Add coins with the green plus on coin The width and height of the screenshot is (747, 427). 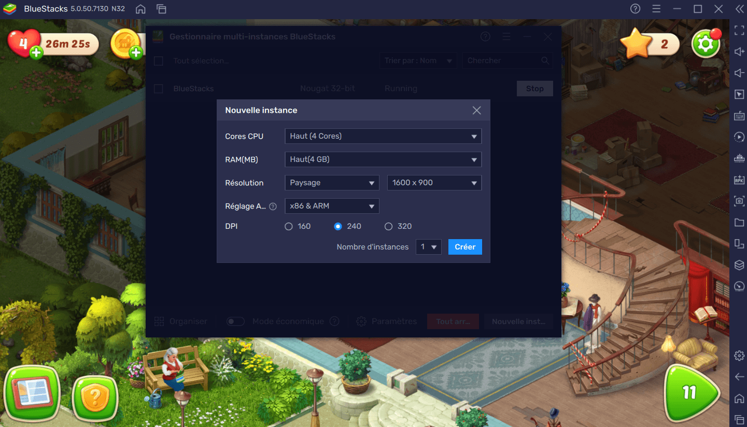(x=136, y=52)
